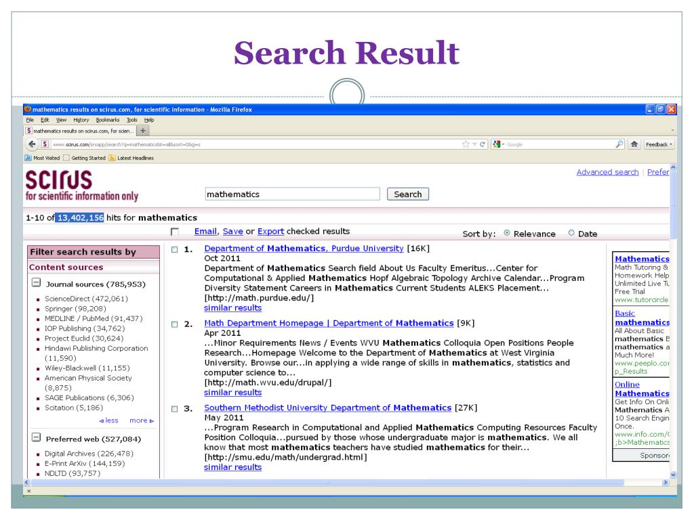
Task: Collapse the Journal sources group
Action: [37, 282]
